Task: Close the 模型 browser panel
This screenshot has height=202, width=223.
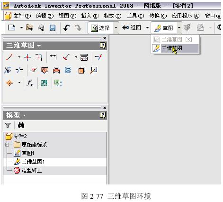Action: 105,108
